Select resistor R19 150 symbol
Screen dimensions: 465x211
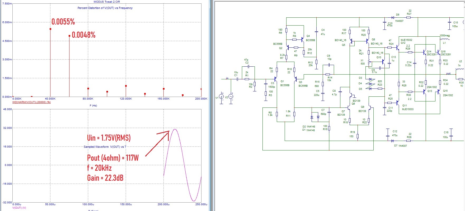[x=358, y=136]
